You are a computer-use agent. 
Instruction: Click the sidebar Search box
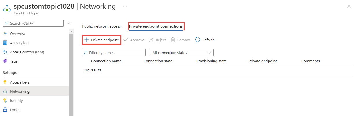click(x=33, y=23)
